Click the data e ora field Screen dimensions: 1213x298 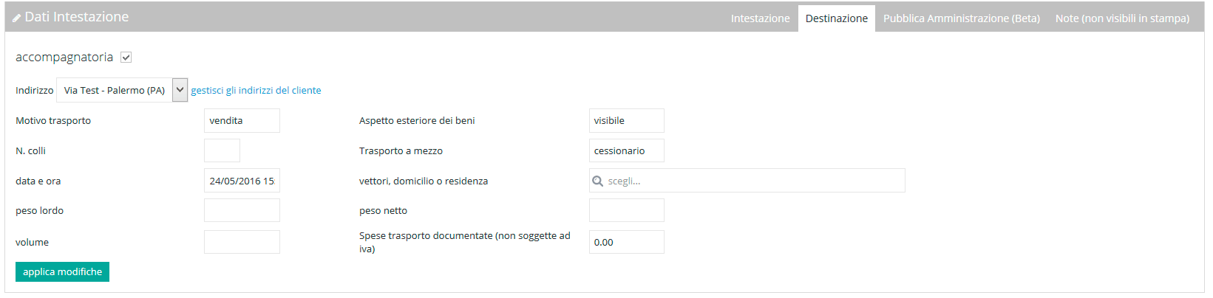point(242,181)
